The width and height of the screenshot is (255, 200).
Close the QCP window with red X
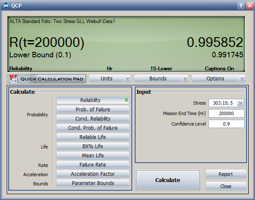coord(250,6)
